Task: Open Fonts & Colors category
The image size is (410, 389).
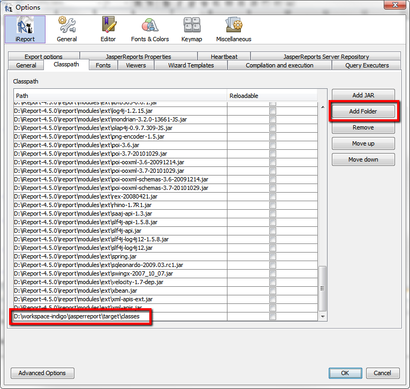Action: pos(150,29)
